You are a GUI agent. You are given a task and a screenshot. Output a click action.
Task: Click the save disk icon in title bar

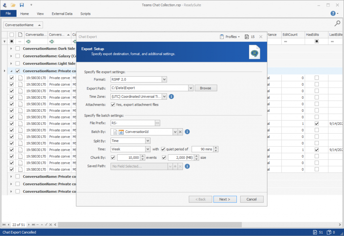coord(22,5)
